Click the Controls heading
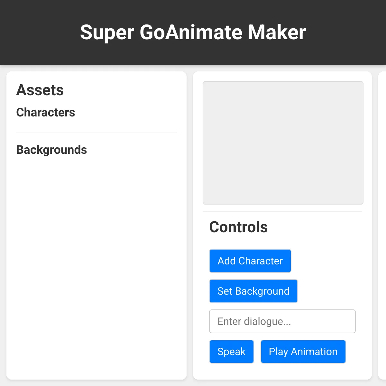The height and width of the screenshot is (386, 386). click(x=239, y=227)
